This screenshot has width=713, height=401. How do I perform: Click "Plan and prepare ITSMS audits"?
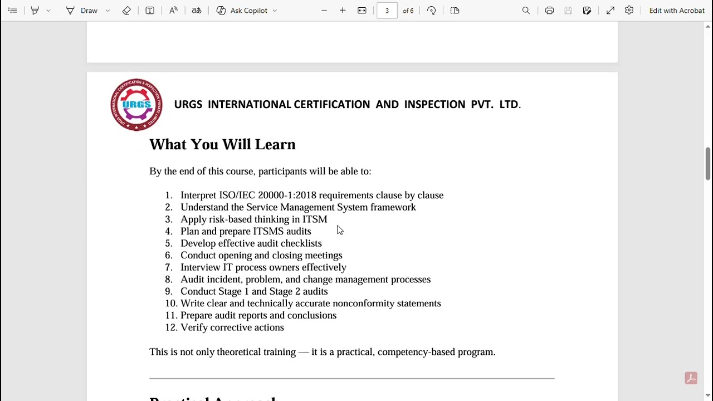(246, 231)
